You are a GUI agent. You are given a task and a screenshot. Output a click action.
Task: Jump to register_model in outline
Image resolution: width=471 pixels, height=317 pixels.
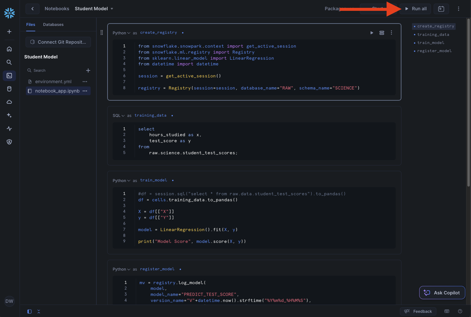point(434,51)
